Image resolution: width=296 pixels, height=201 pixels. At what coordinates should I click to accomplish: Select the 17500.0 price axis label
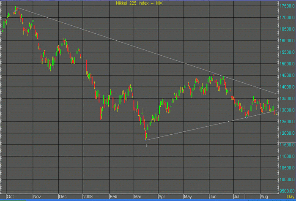pos(287,6)
